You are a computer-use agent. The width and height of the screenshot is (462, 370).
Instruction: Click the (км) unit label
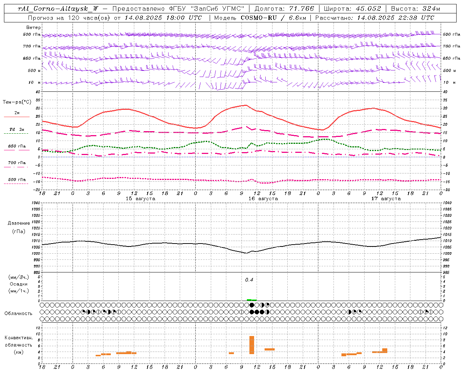[x=19, y=352]
